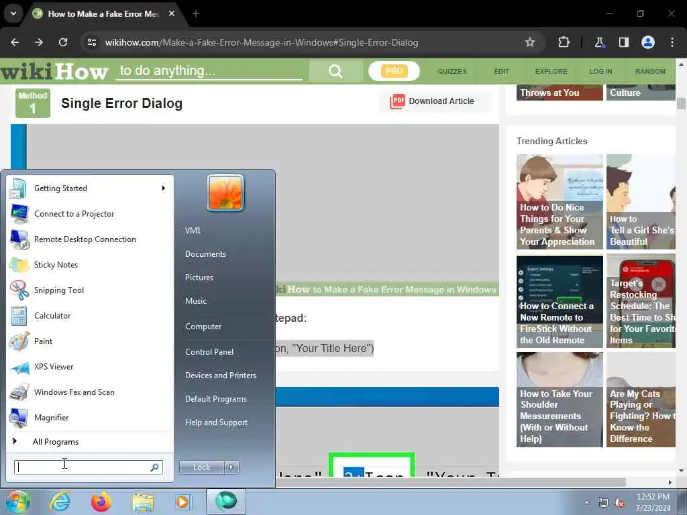Click the taskbar clock showing 12:52 PM
This screenshot has height=515, width=687.
point(653,502)
